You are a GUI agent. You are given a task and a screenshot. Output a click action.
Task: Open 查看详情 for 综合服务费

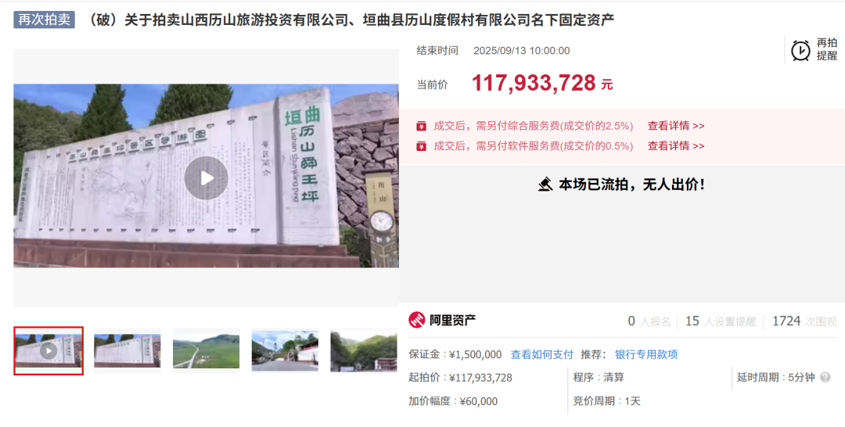click(x=676, y=126)
